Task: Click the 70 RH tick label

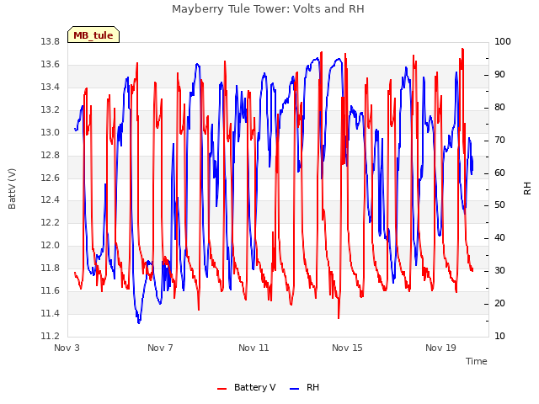Action: click(x=499, y=141)
